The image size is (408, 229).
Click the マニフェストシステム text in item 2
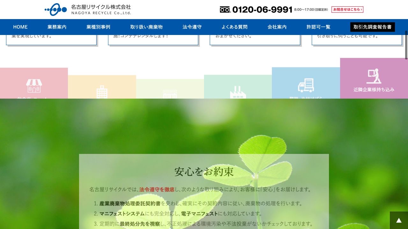pos(122,214)
